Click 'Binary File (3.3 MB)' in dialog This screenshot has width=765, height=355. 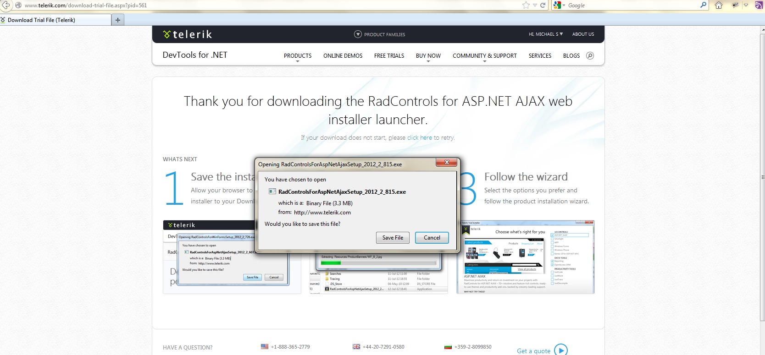(329, 203)
